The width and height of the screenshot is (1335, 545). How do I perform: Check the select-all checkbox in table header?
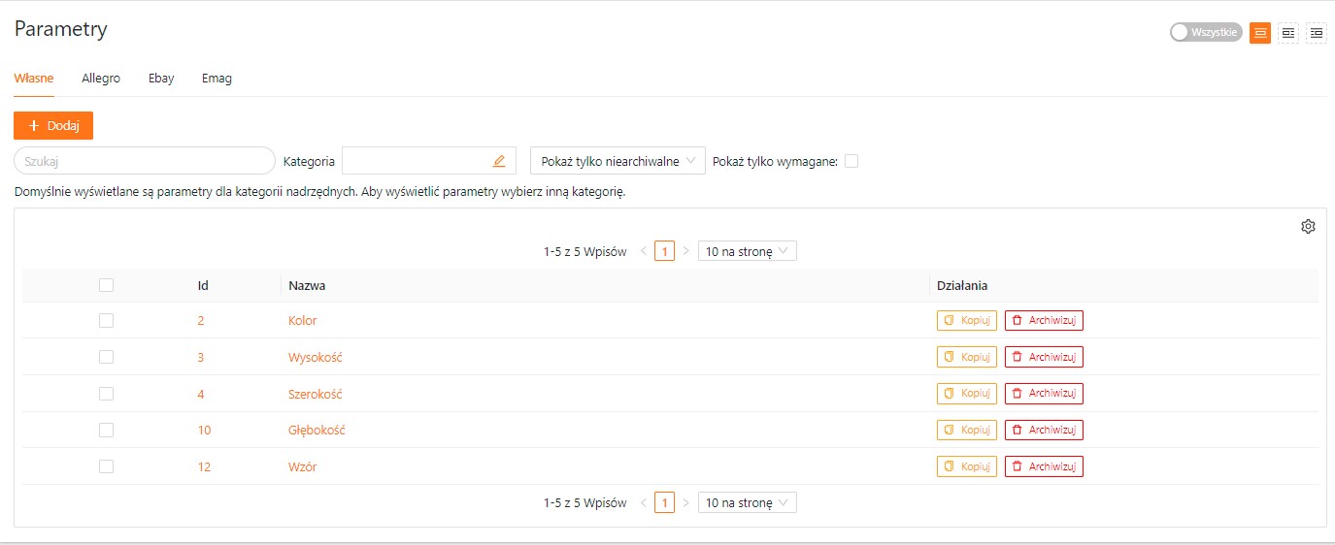coord(107,285)
